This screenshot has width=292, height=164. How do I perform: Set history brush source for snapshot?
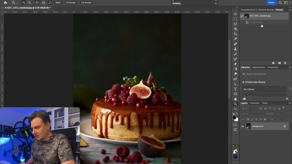pyautogui.click(x=242, y=16)
